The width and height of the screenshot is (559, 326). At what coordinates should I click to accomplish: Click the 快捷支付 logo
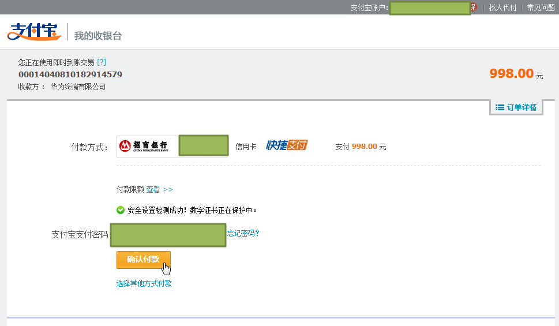[x=287, y=145]
